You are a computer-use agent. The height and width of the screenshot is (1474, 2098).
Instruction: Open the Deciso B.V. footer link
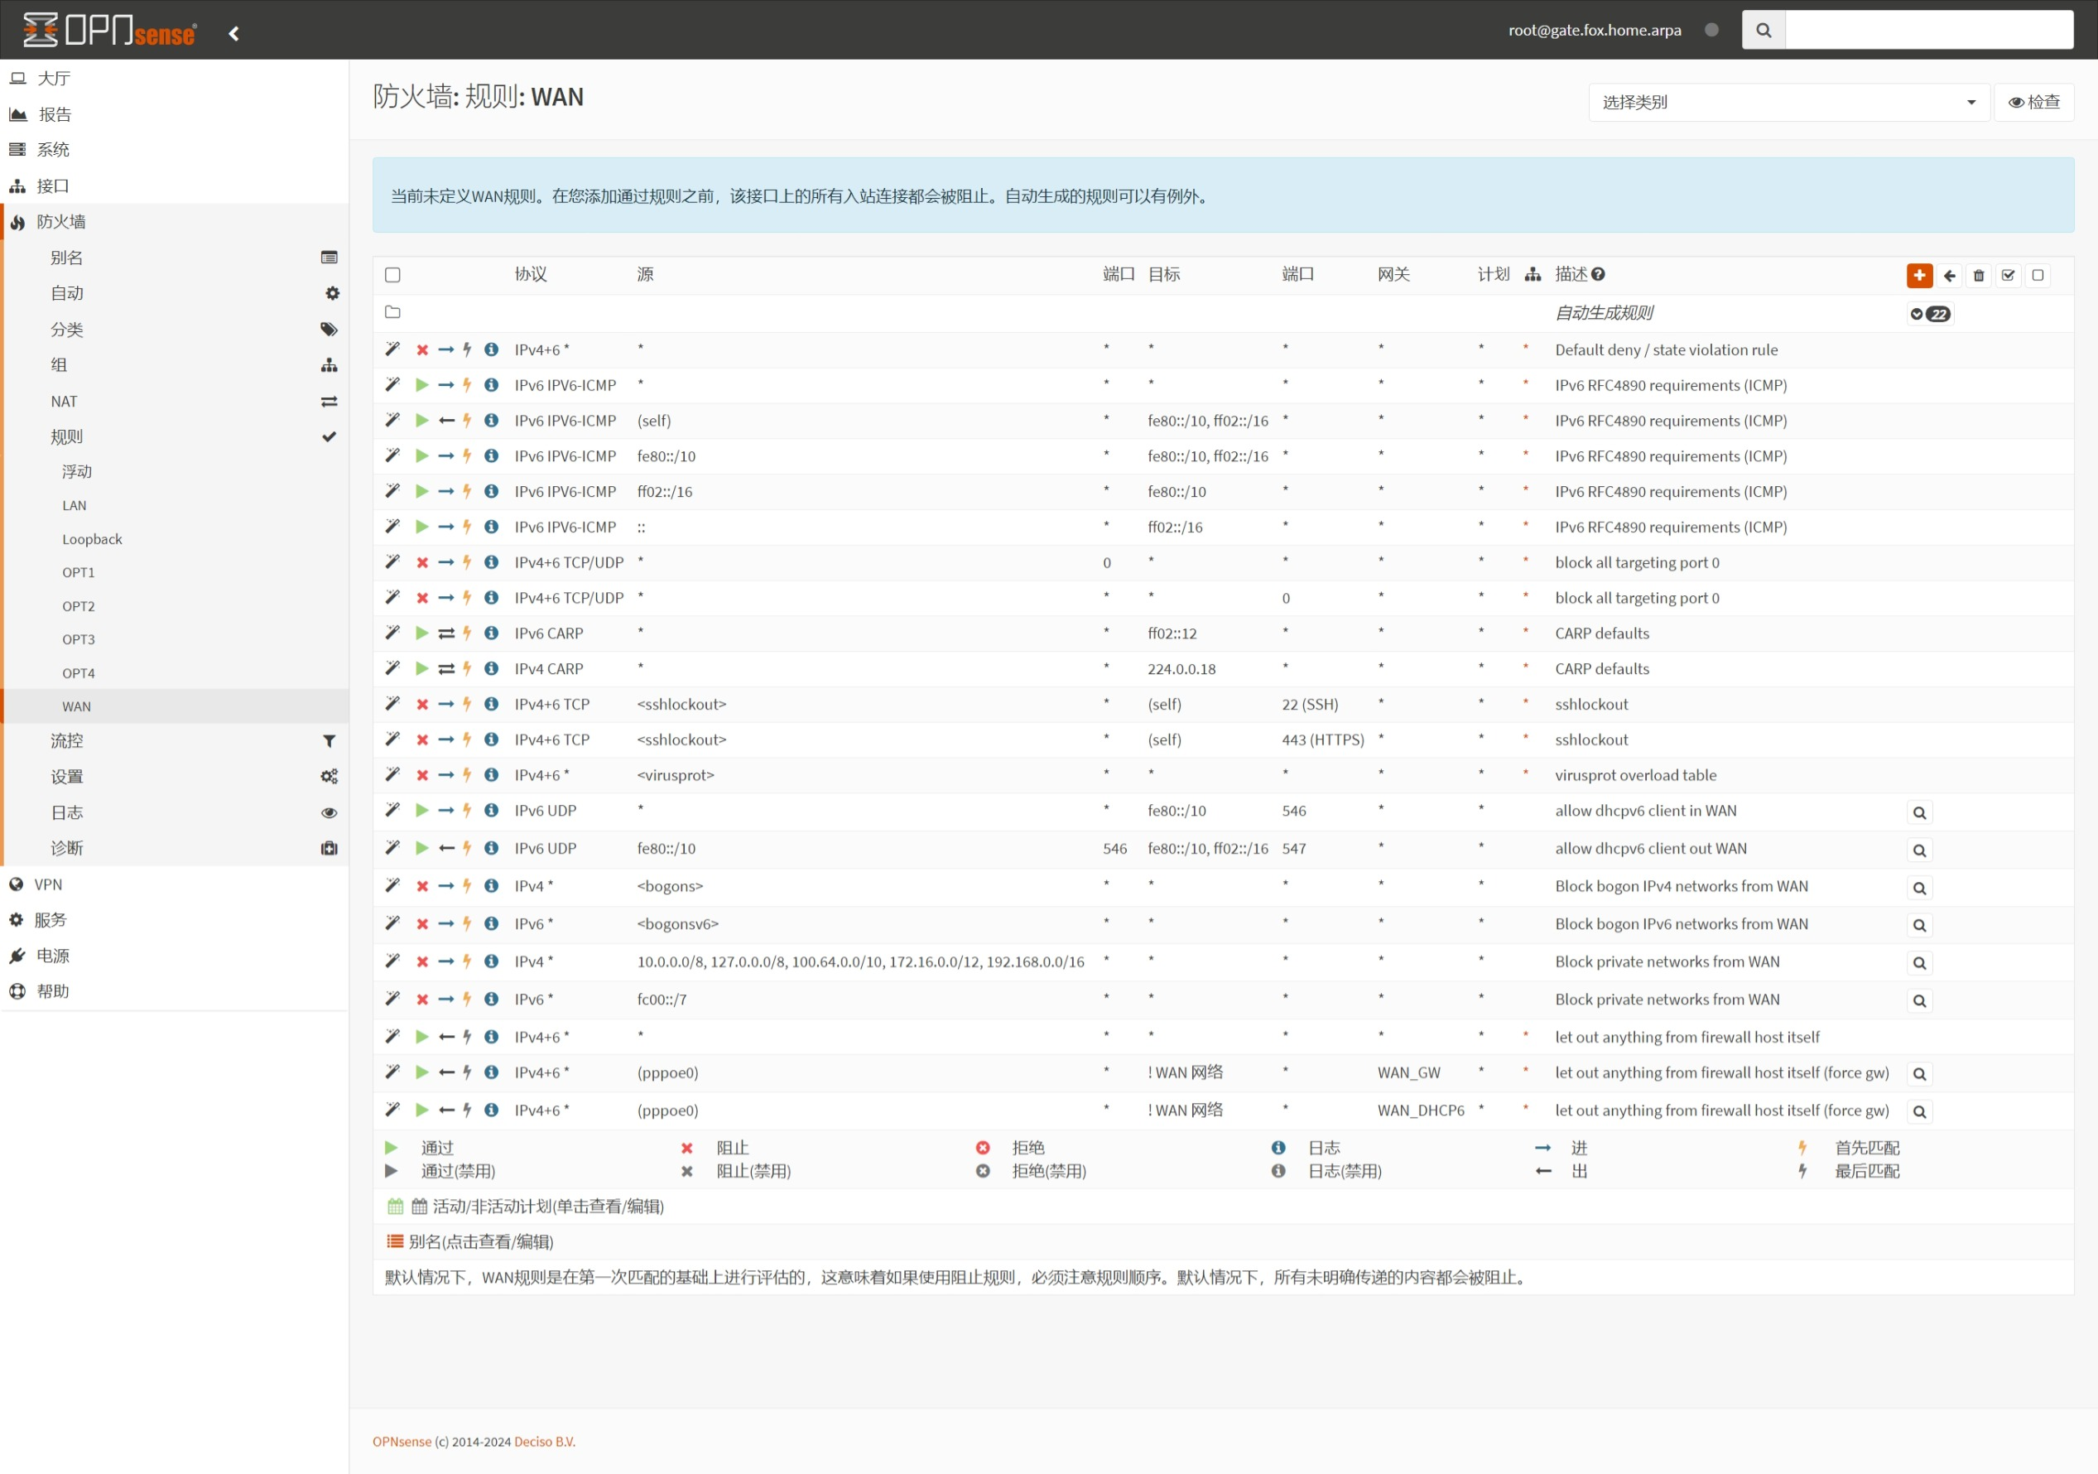(x=545, y=1441)
